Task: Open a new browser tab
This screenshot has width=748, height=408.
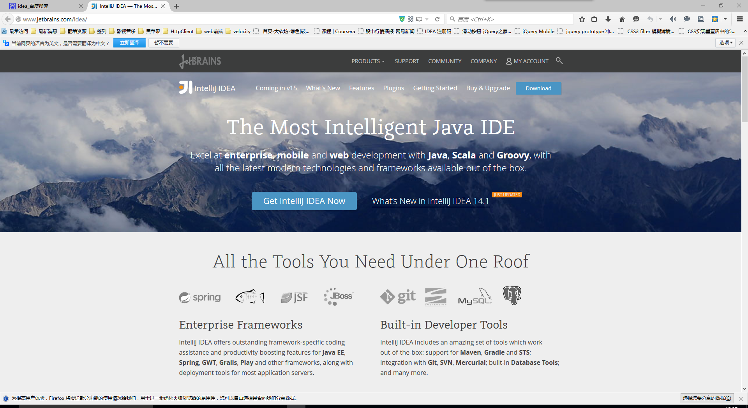Action: point(176,6)
